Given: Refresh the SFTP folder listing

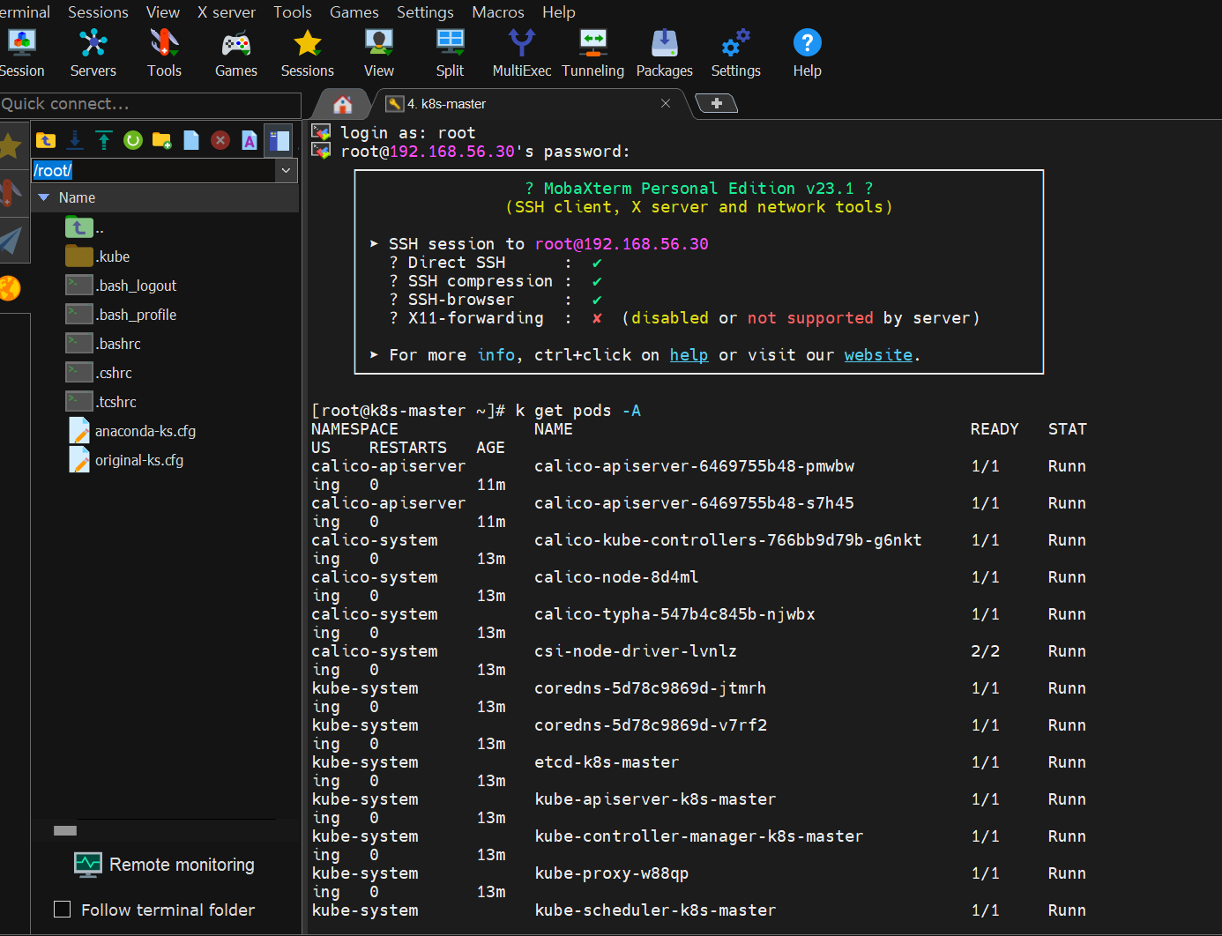Looking at the screenshot, I should point(133,140).
